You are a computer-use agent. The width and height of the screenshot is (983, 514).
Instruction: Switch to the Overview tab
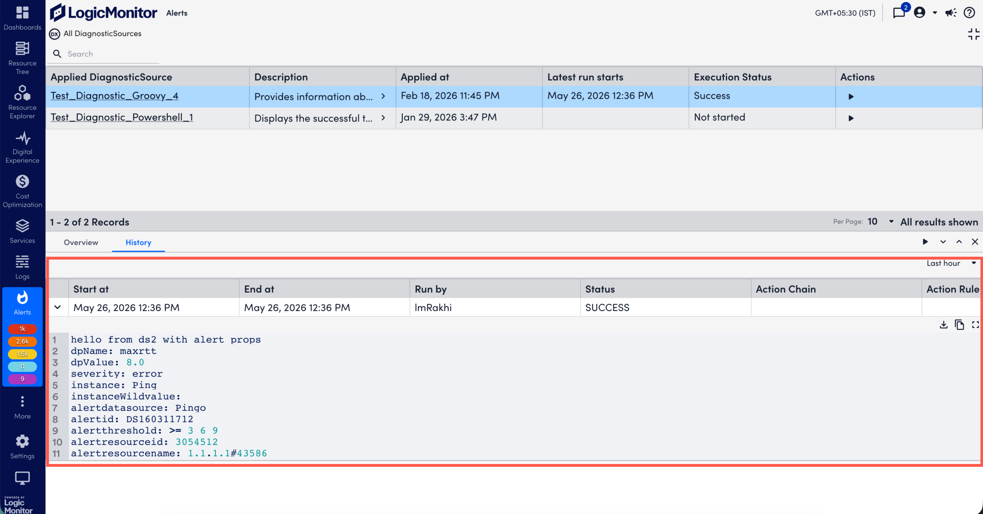(81, 243)
